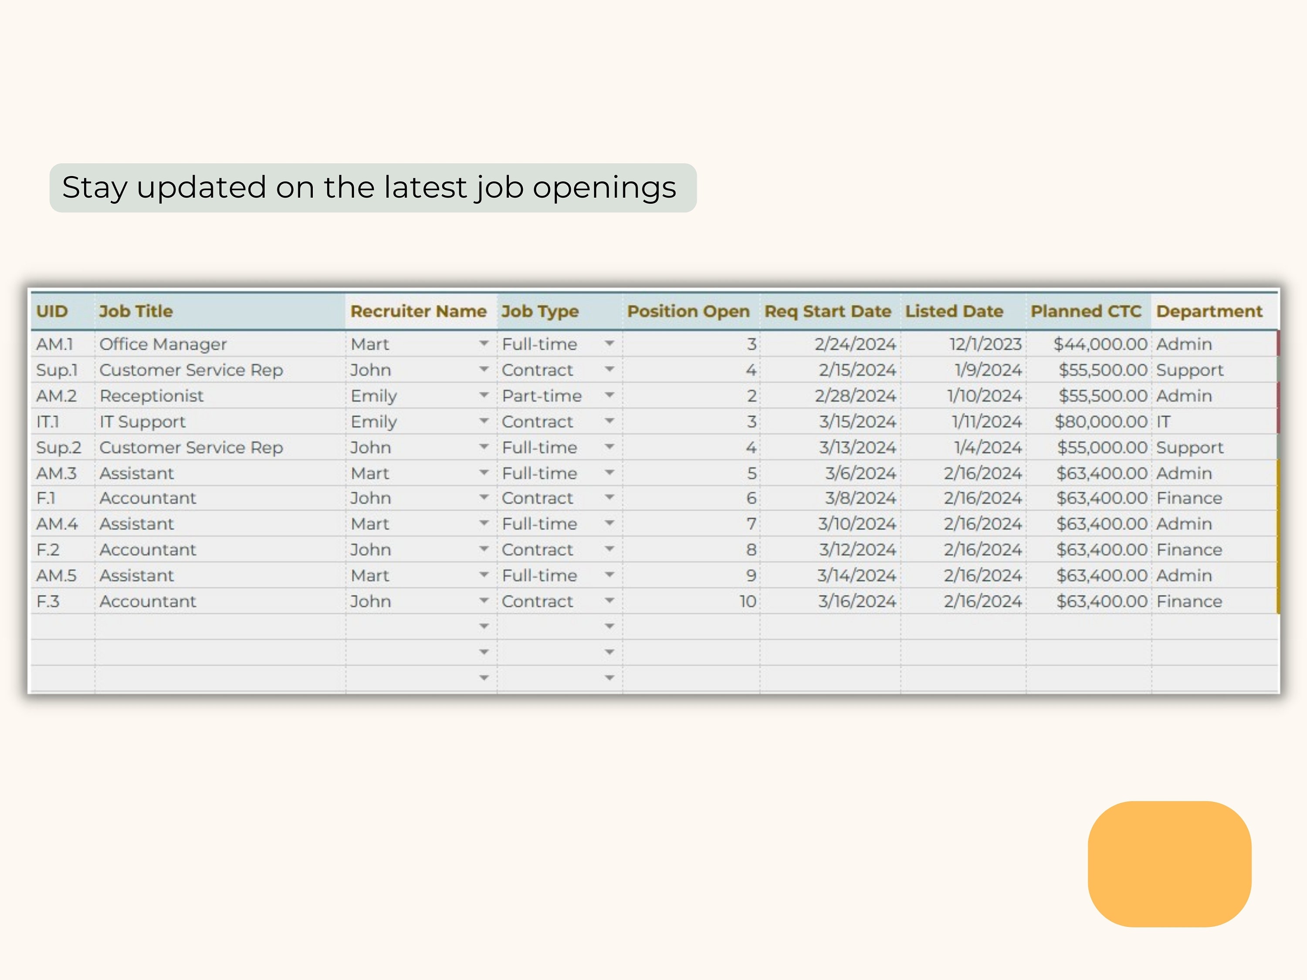Open the Recruiter dropdown for Customer Service Rep Sup.2

click(483, 447)
